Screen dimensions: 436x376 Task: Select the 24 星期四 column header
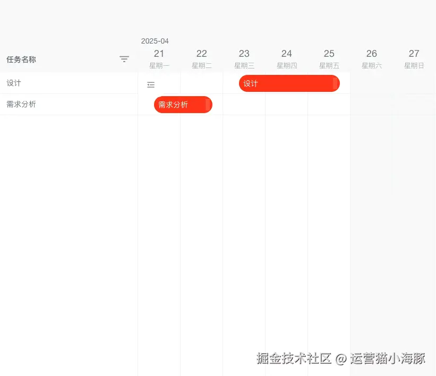287,58
